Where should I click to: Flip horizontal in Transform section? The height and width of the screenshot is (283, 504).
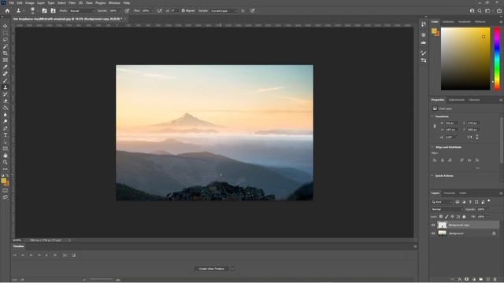click(469, 137)
